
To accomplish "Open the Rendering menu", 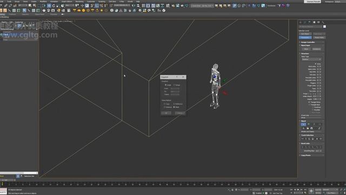I will click(x=79, y=1).
